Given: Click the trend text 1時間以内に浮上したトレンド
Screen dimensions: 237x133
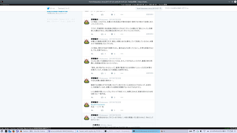Looking at the screenshot, I should click(57, 13).
